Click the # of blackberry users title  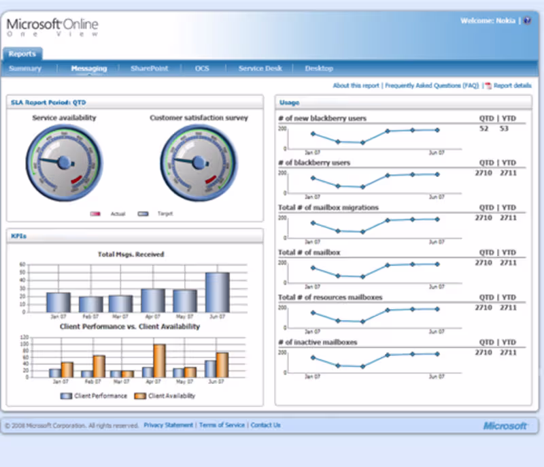[x=314, y=163]
